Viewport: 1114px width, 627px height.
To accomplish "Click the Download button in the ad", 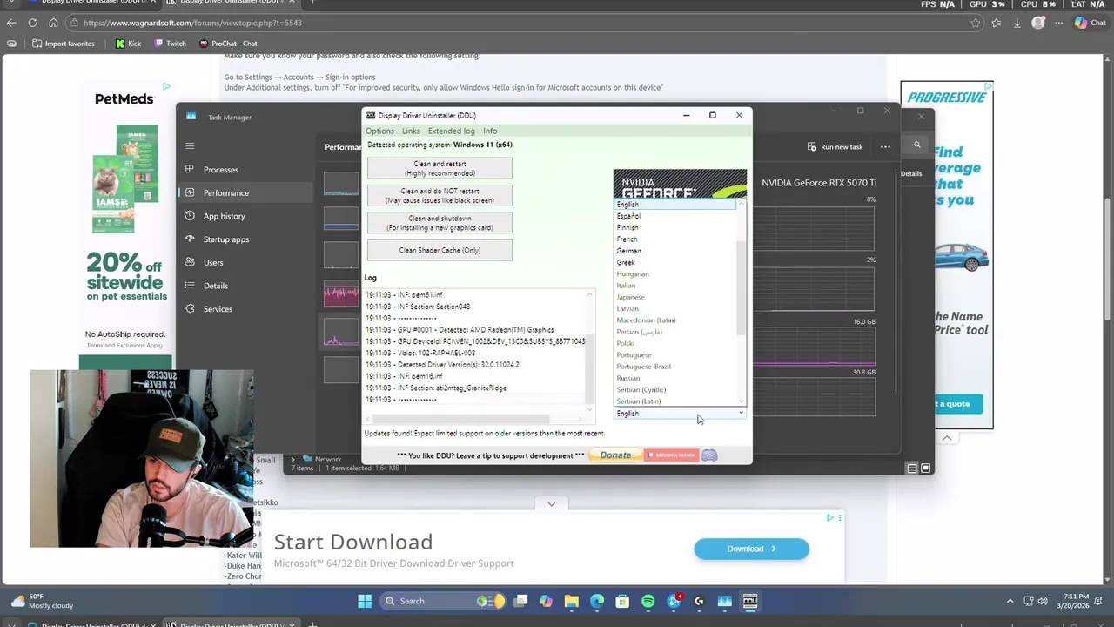I will click(x=751, y=549).
